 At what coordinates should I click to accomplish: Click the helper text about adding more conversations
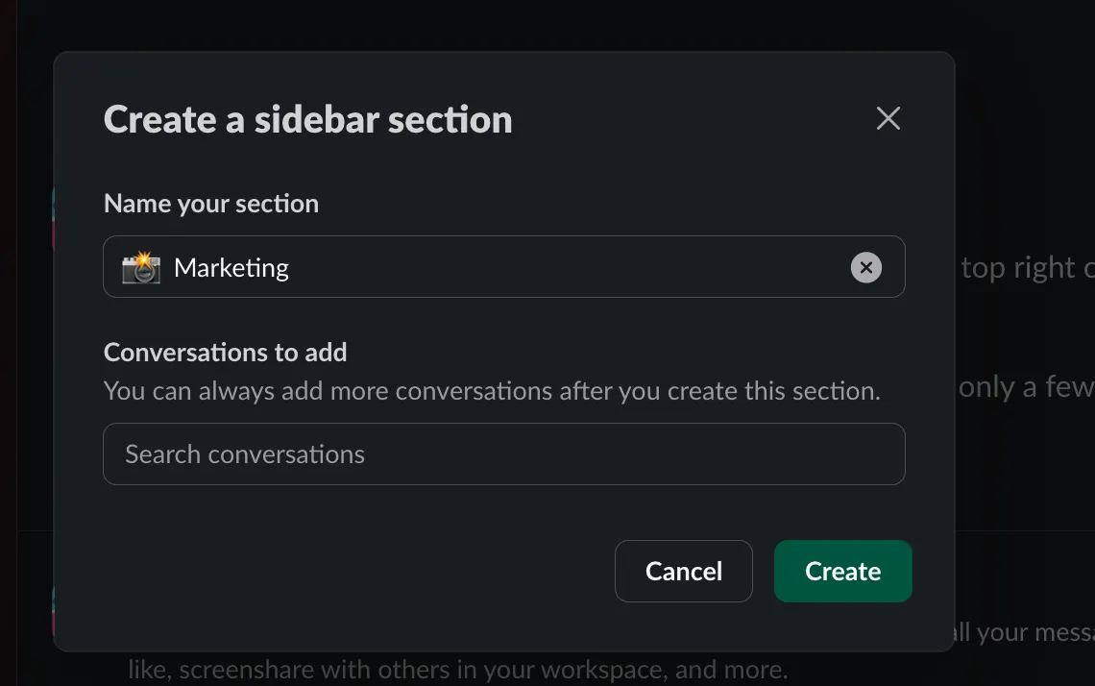[492, 391]
